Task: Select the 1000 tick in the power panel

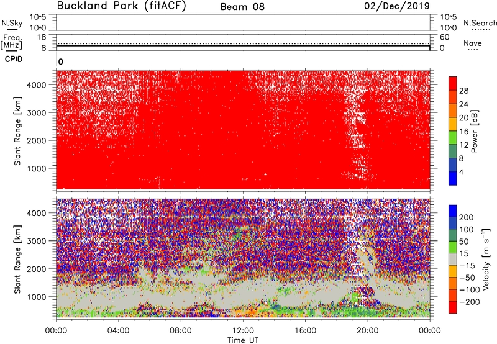Action: tap(36, 168)
